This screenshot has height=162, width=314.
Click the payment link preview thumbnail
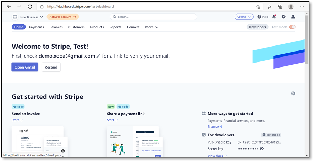point(135,141)
